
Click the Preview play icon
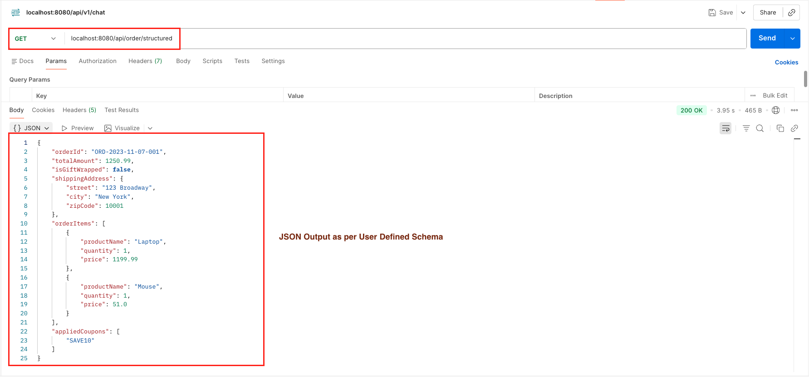(x=64, y=128)
